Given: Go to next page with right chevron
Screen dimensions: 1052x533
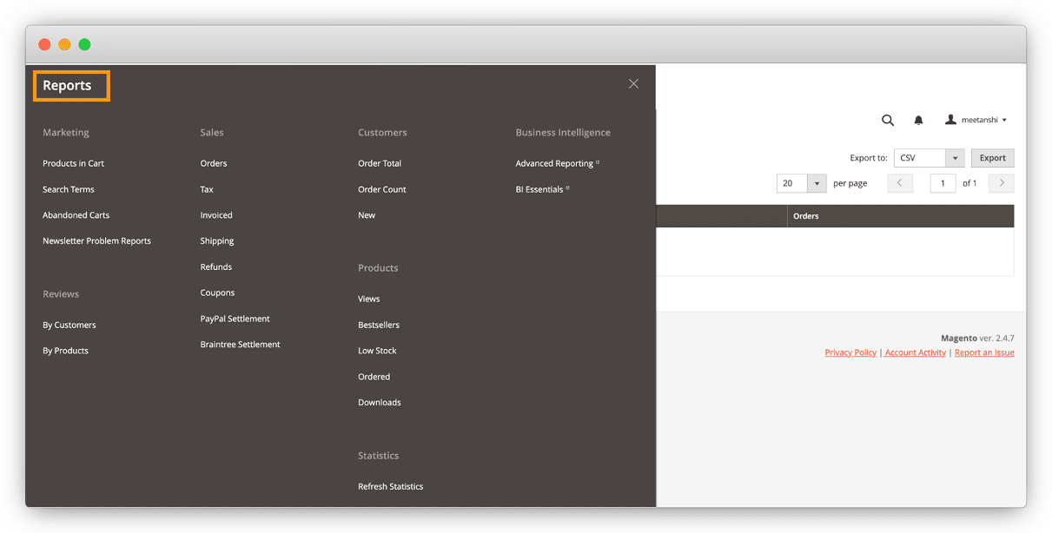Looking at the screenshot, I should tap(1002, 183).
